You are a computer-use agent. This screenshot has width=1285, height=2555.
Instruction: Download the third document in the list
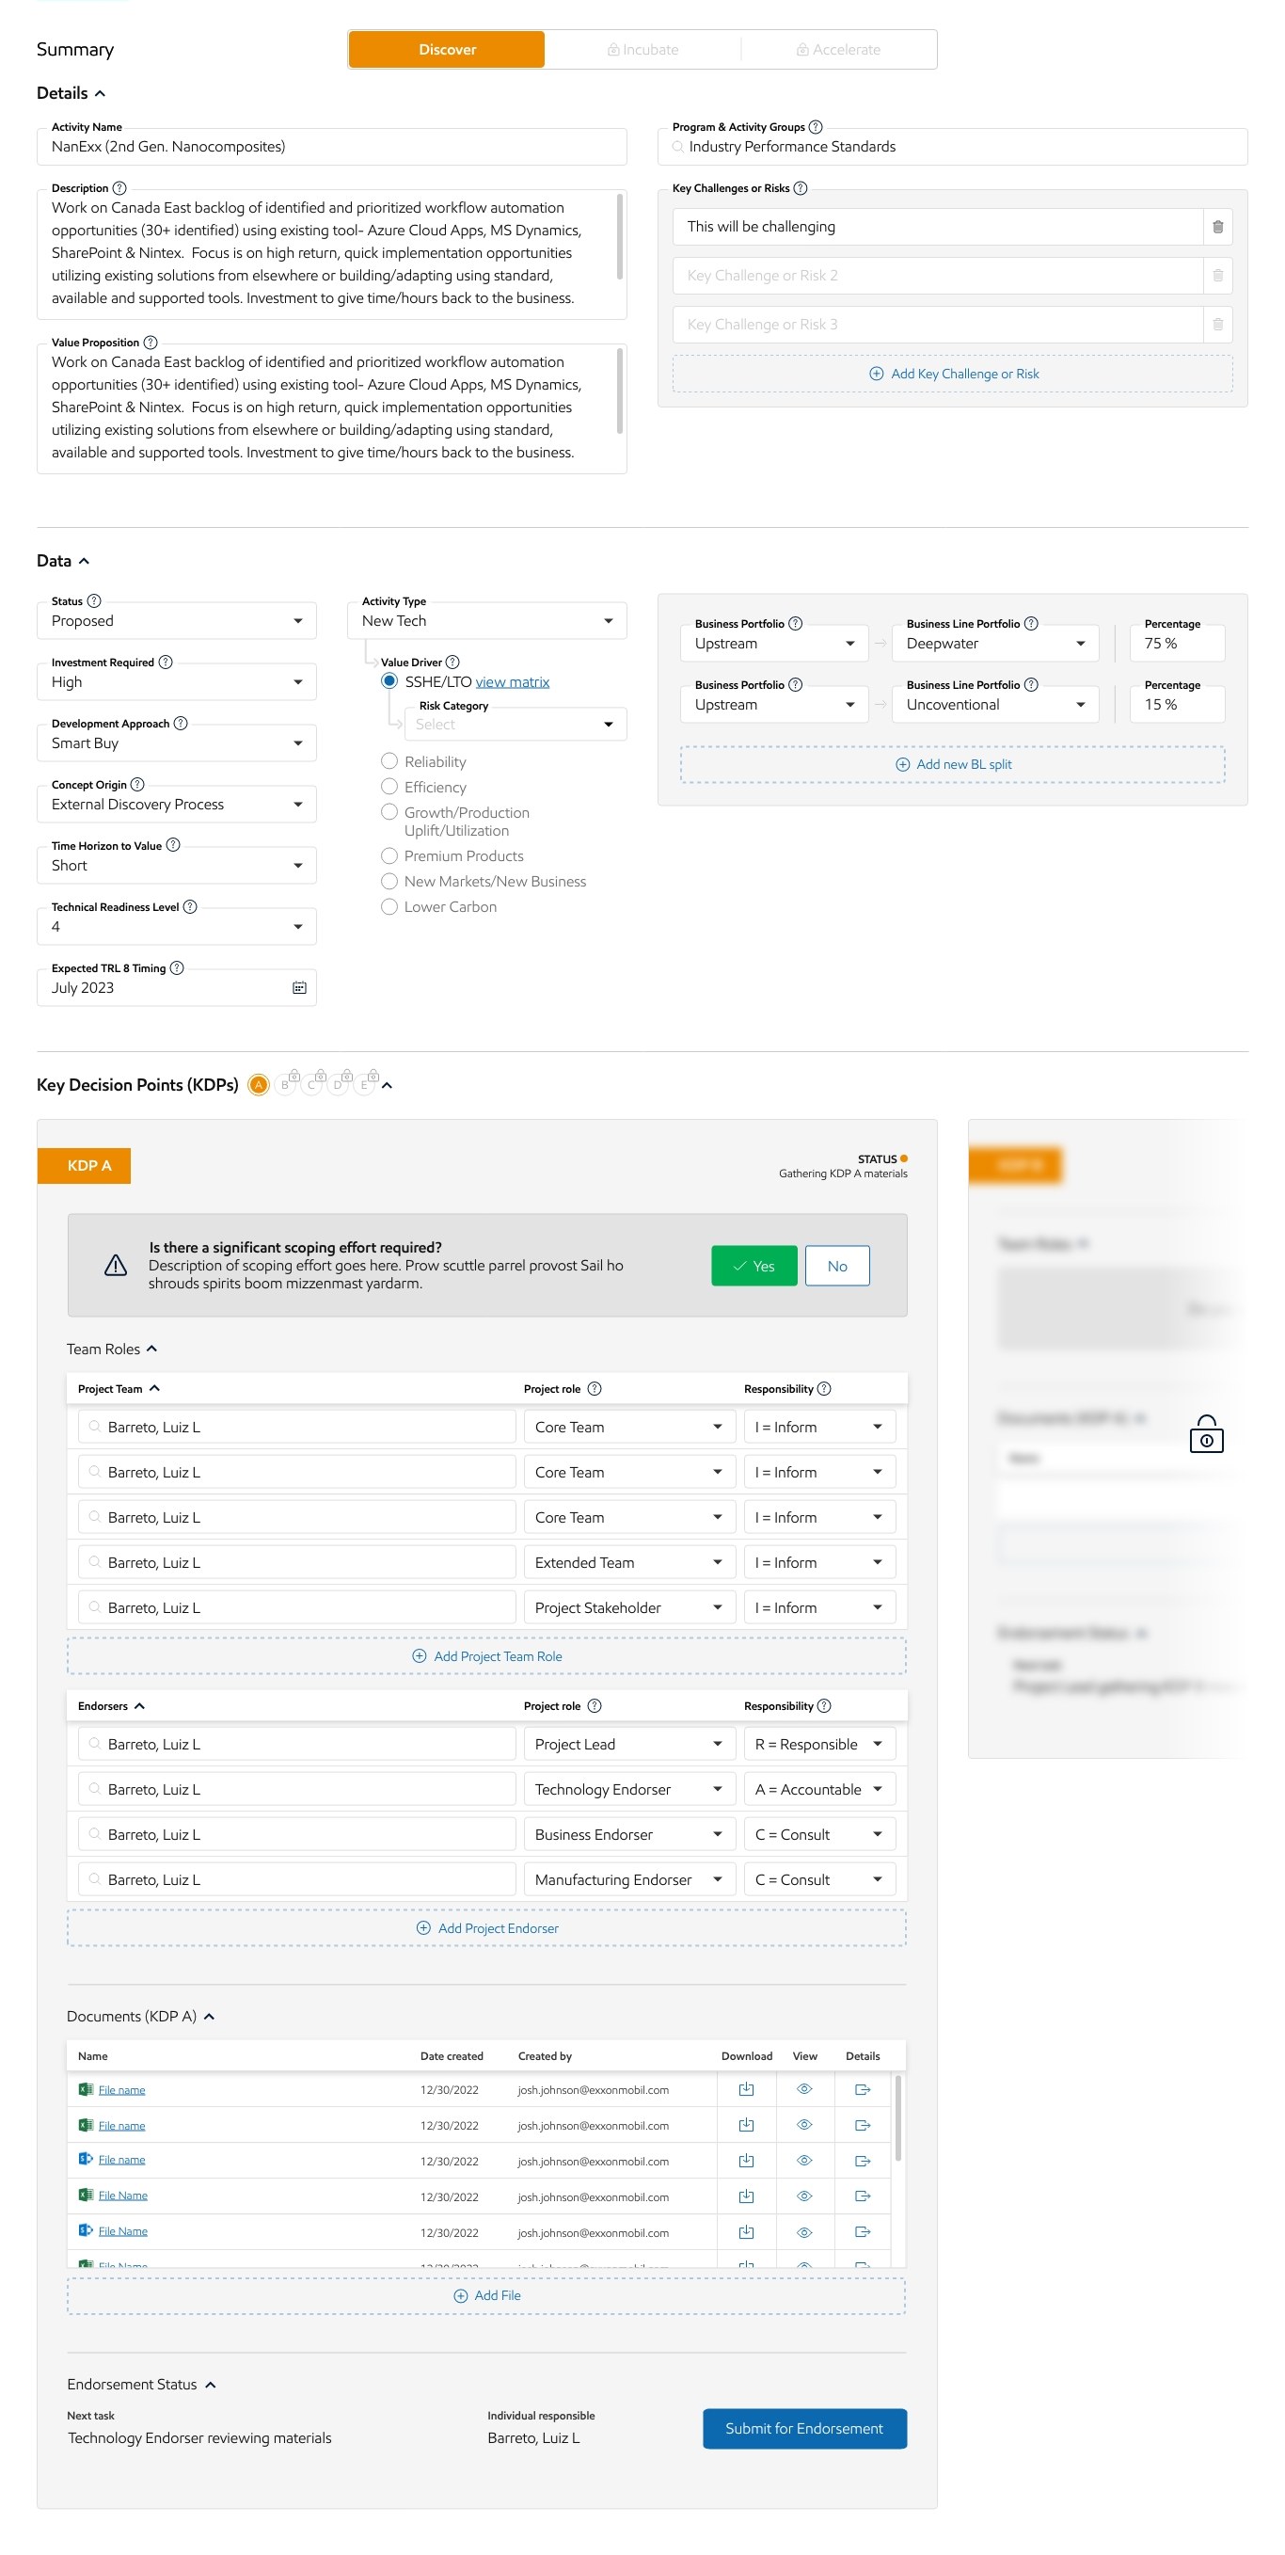[x=746, y=2162]
